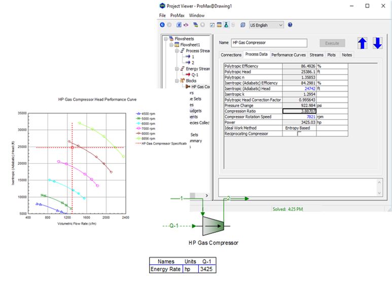
Task: Click the message box scroll down arrow
Action: [379, 193]
